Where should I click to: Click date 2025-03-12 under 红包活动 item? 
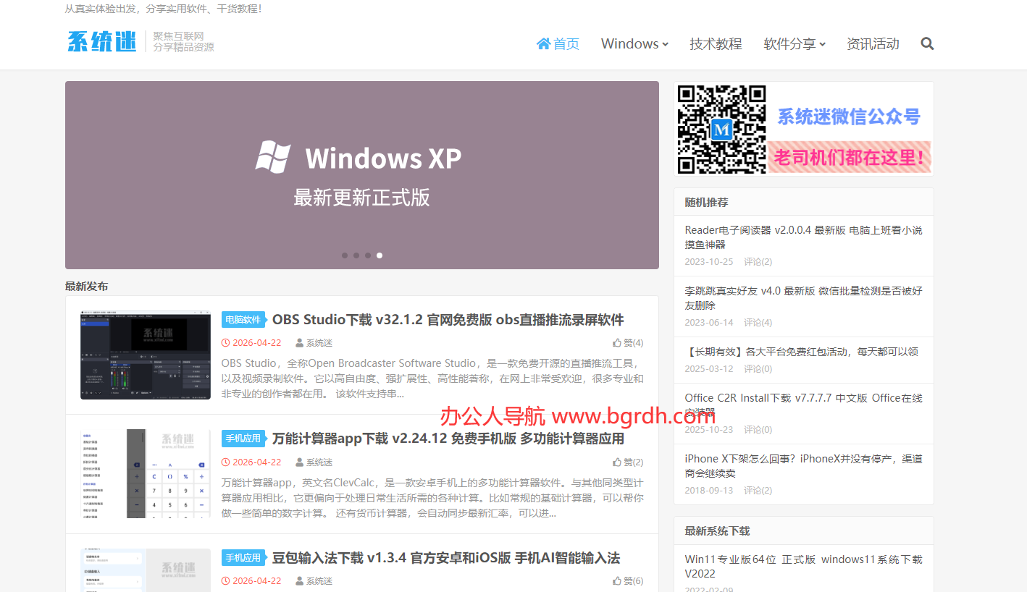coord(709,369)
